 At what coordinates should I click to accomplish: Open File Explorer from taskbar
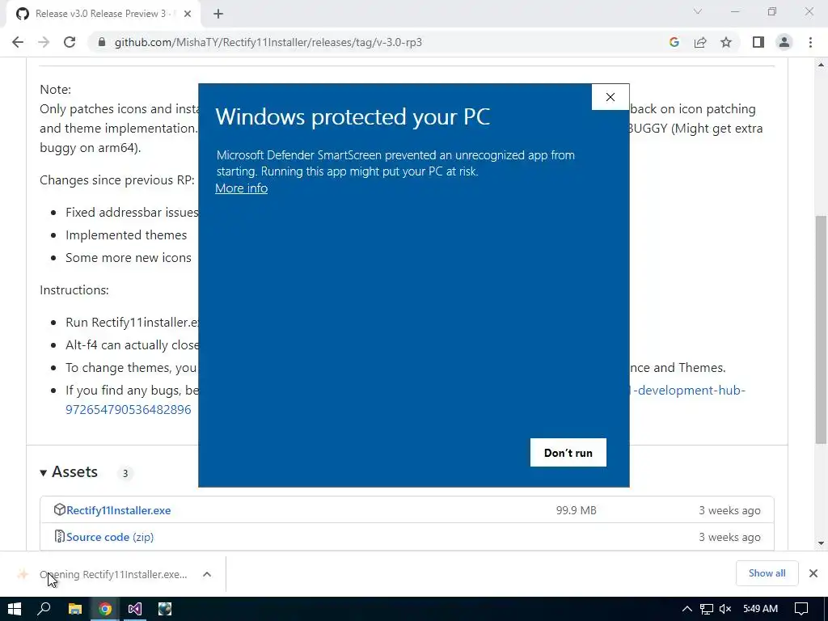pyautogui.click(x=75, y=609)
